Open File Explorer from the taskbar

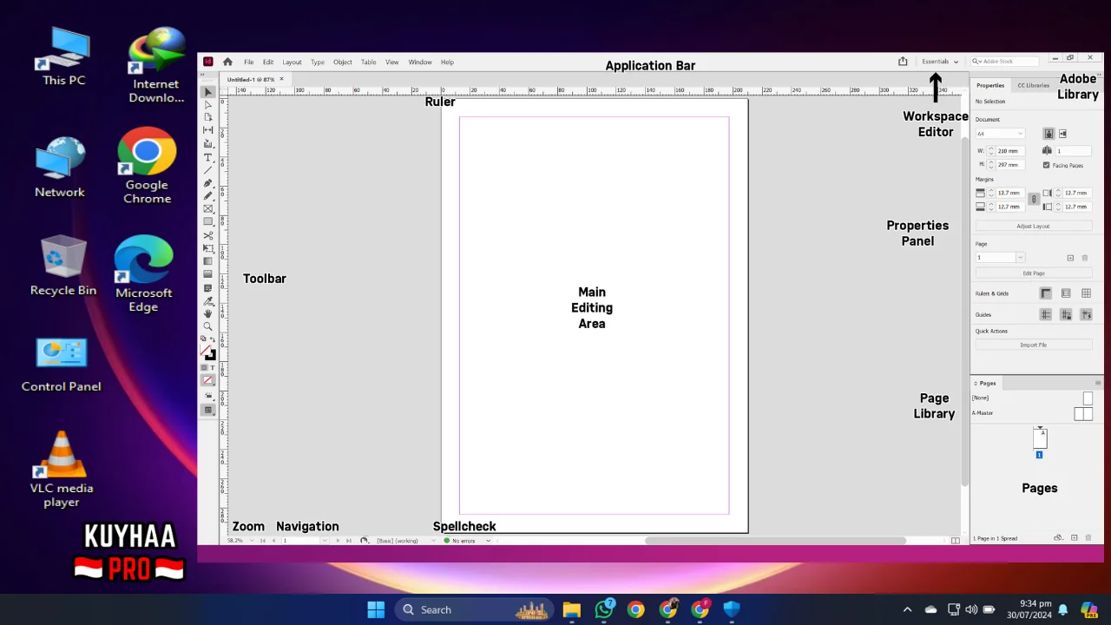click(571, 609)
